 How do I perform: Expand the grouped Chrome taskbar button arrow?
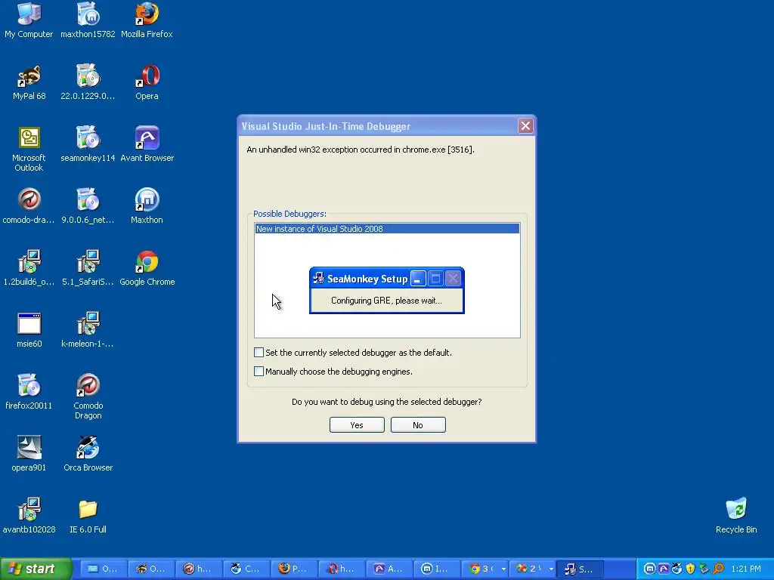(503, 569)
